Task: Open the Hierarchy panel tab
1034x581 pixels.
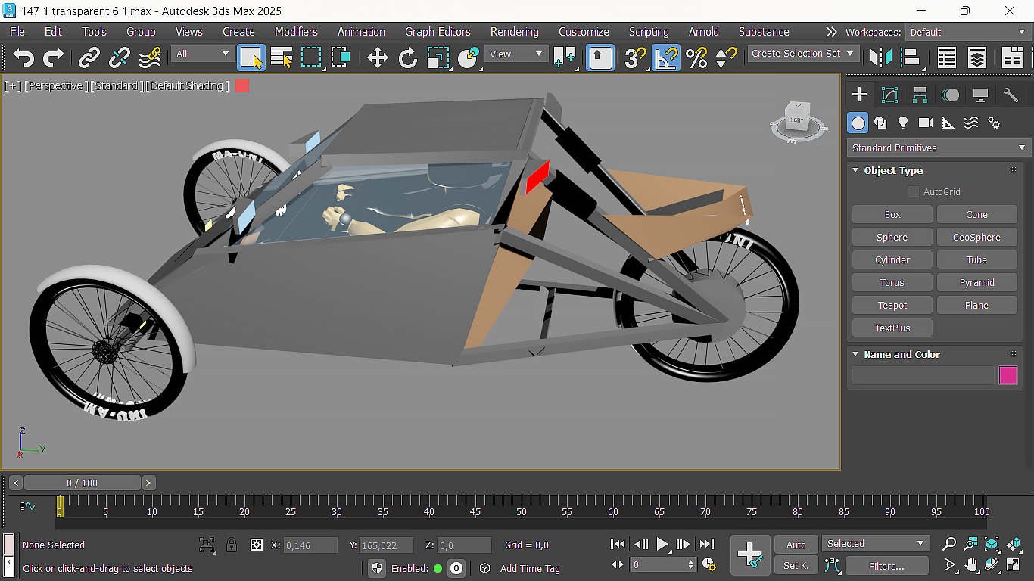Action: coord(920,95)
